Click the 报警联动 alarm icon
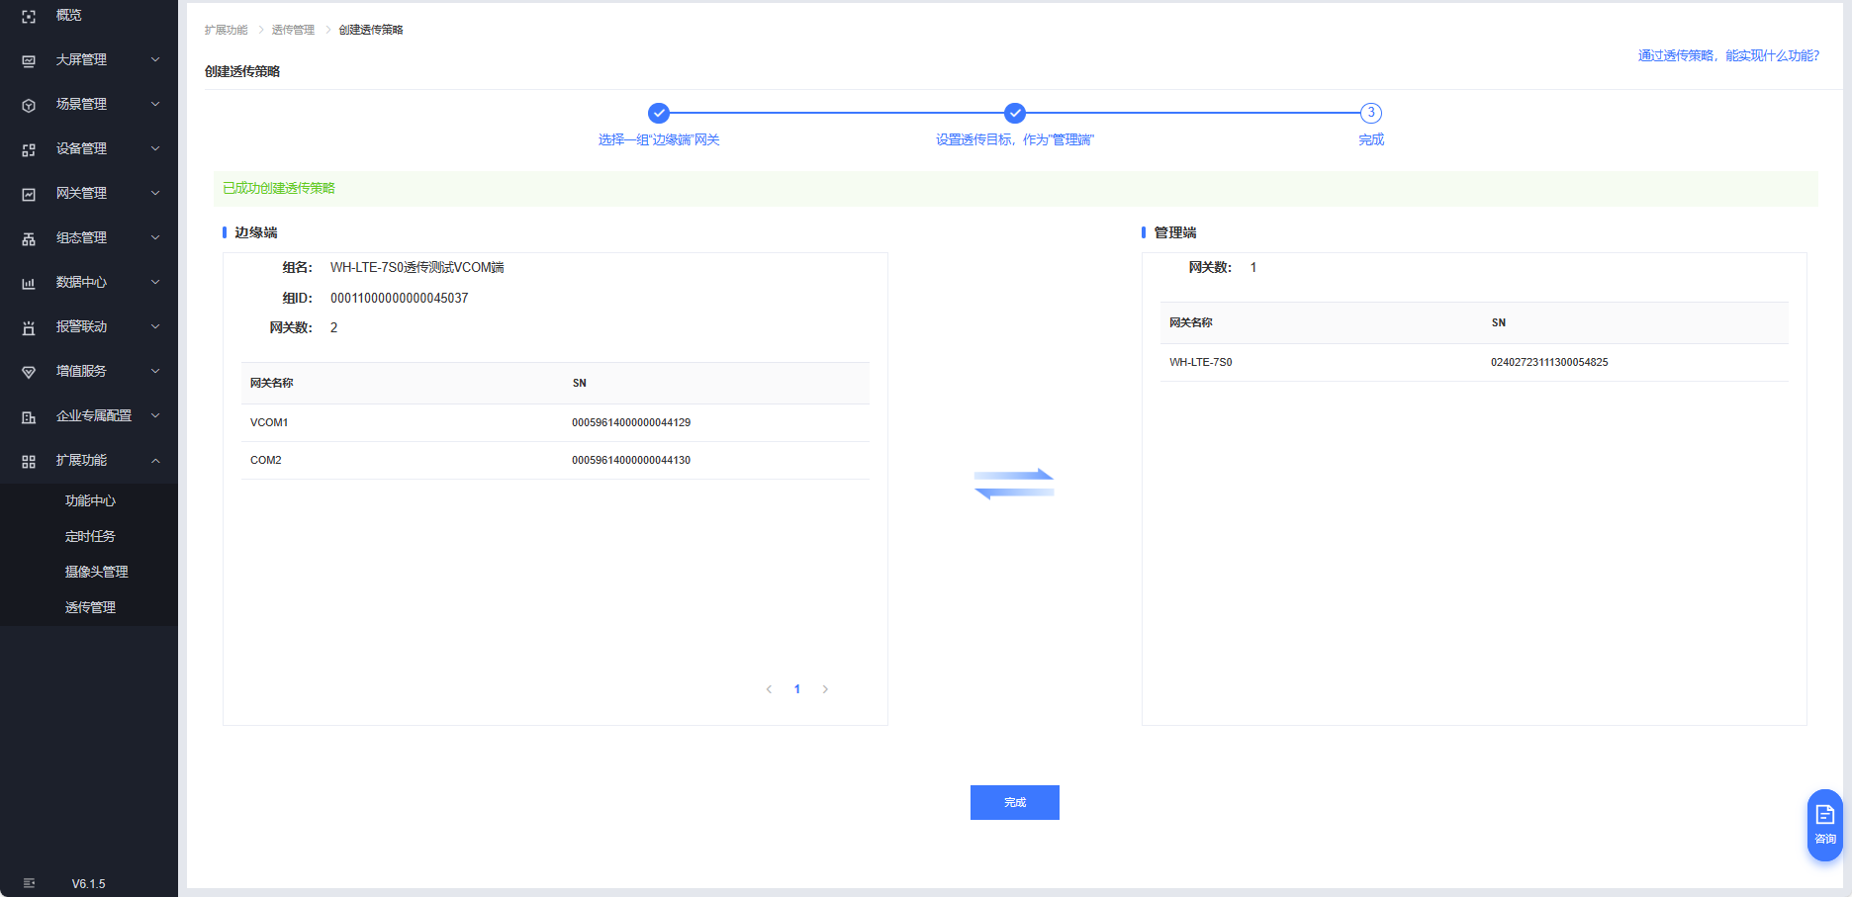Viewport: 1852px width, 897px height. click(x=29, y=327)
